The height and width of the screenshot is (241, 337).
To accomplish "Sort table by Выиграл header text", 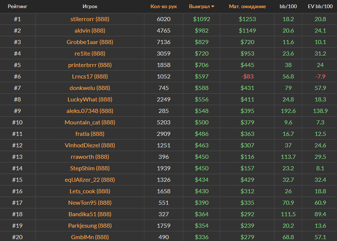I will (199, 6).
